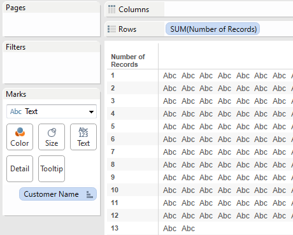Click second Abc mark in row 13
293x235 pixels.
tap(188, 229)
